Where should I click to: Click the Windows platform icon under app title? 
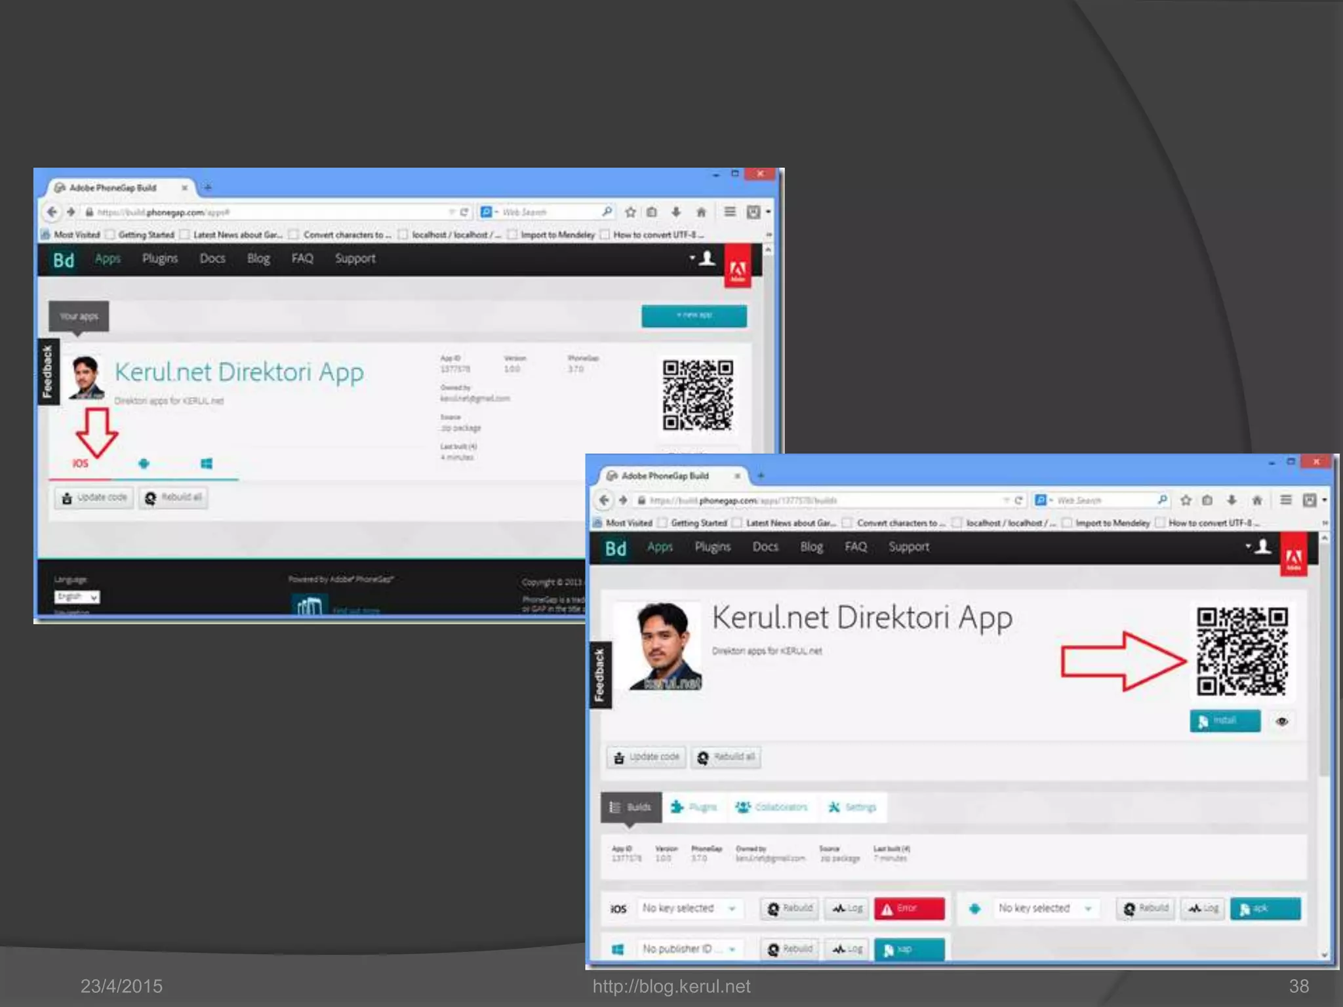click(206, 464)
